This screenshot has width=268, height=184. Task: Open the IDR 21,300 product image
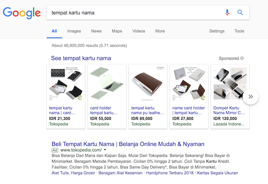click(66, 83)
